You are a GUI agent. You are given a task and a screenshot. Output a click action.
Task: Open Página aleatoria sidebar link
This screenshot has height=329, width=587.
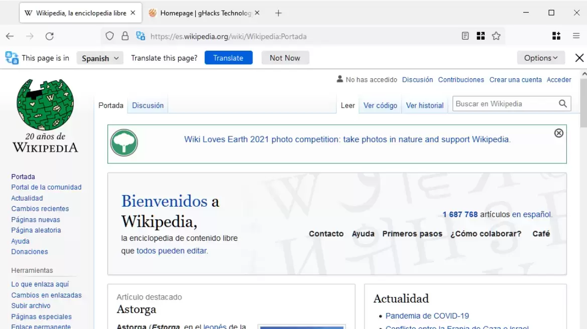point(36,230)
